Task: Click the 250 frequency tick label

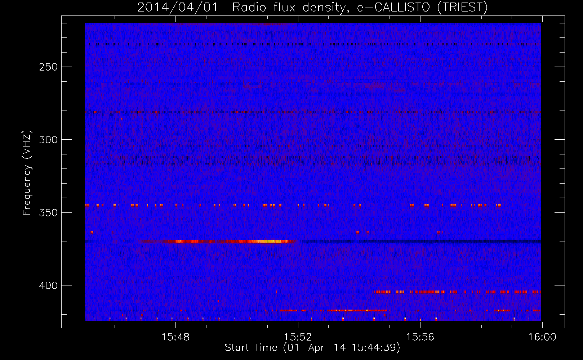Action: (x=48, y=67)
